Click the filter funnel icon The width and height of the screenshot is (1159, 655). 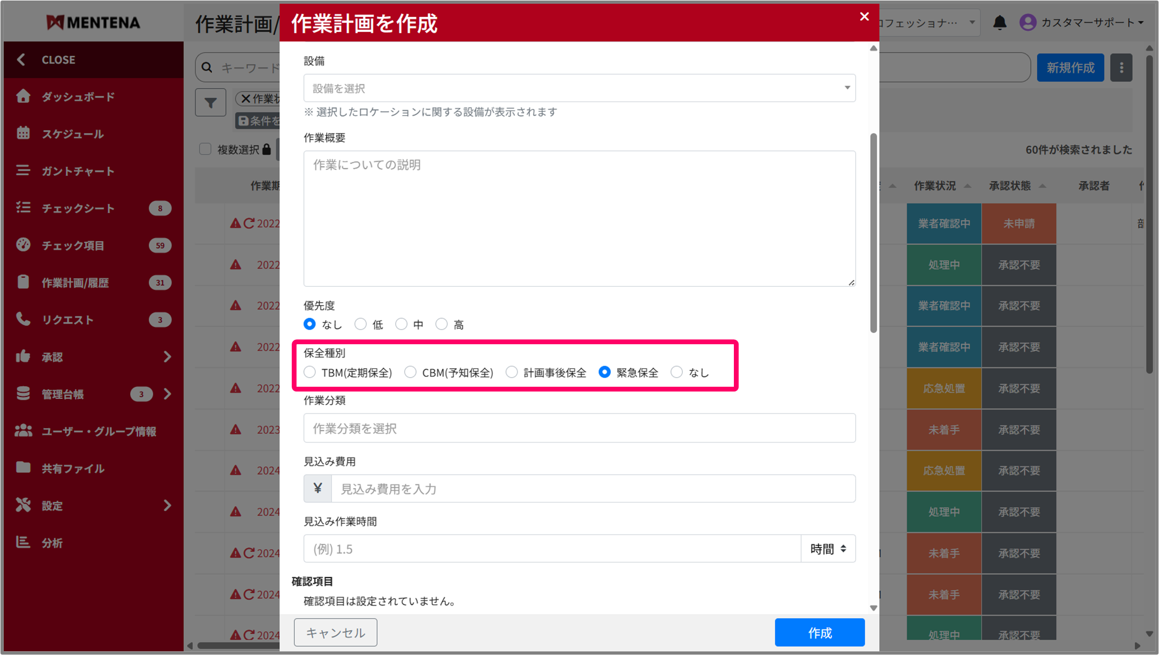[x=210, y=103]
